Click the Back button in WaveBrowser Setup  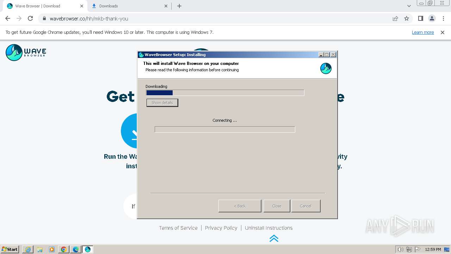click(x=240, y=206)
